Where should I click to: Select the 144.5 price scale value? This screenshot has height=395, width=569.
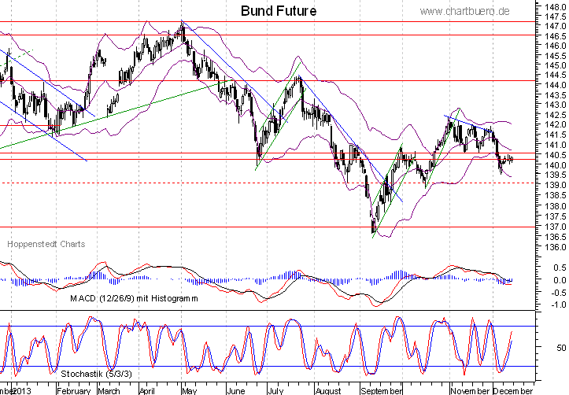click(556, 75)
